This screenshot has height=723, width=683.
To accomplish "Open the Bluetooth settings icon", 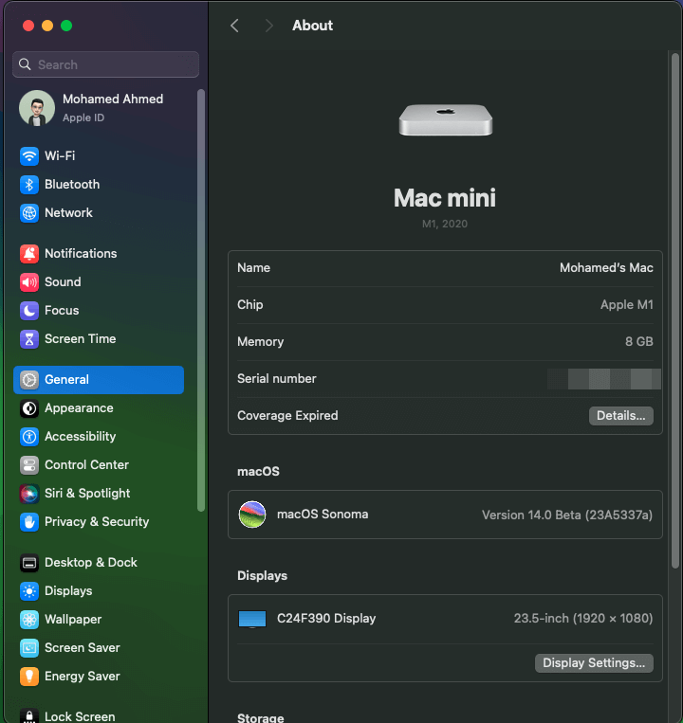I will [29, 185].
